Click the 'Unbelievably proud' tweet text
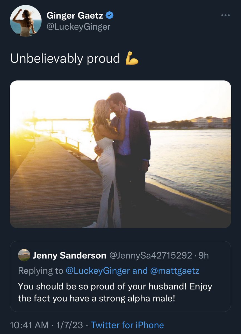This screenshot has height=334, width=241. pos(65,59)
